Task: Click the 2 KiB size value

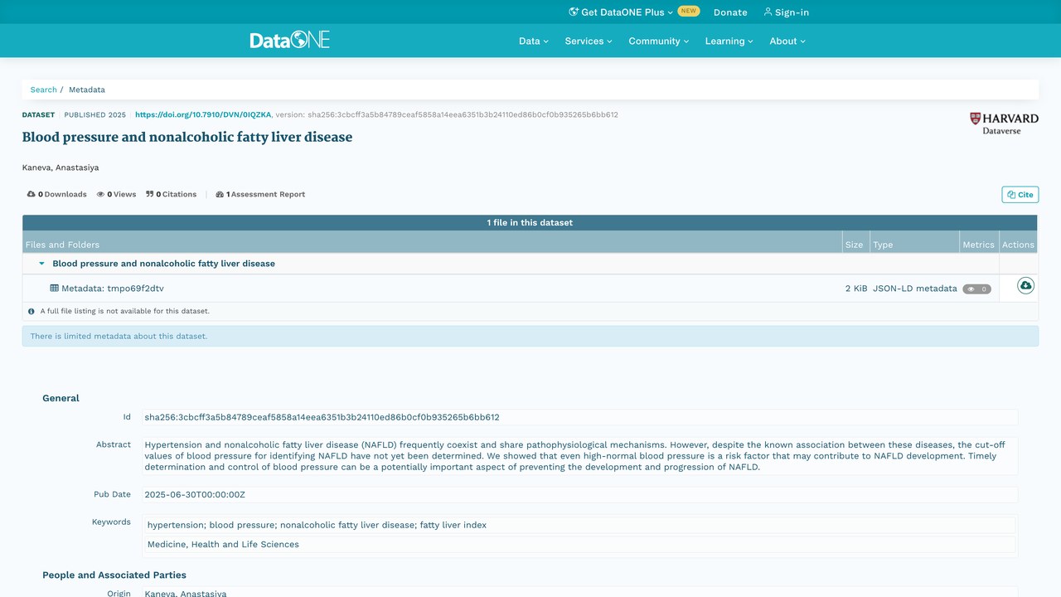Action: pos(856,289)
